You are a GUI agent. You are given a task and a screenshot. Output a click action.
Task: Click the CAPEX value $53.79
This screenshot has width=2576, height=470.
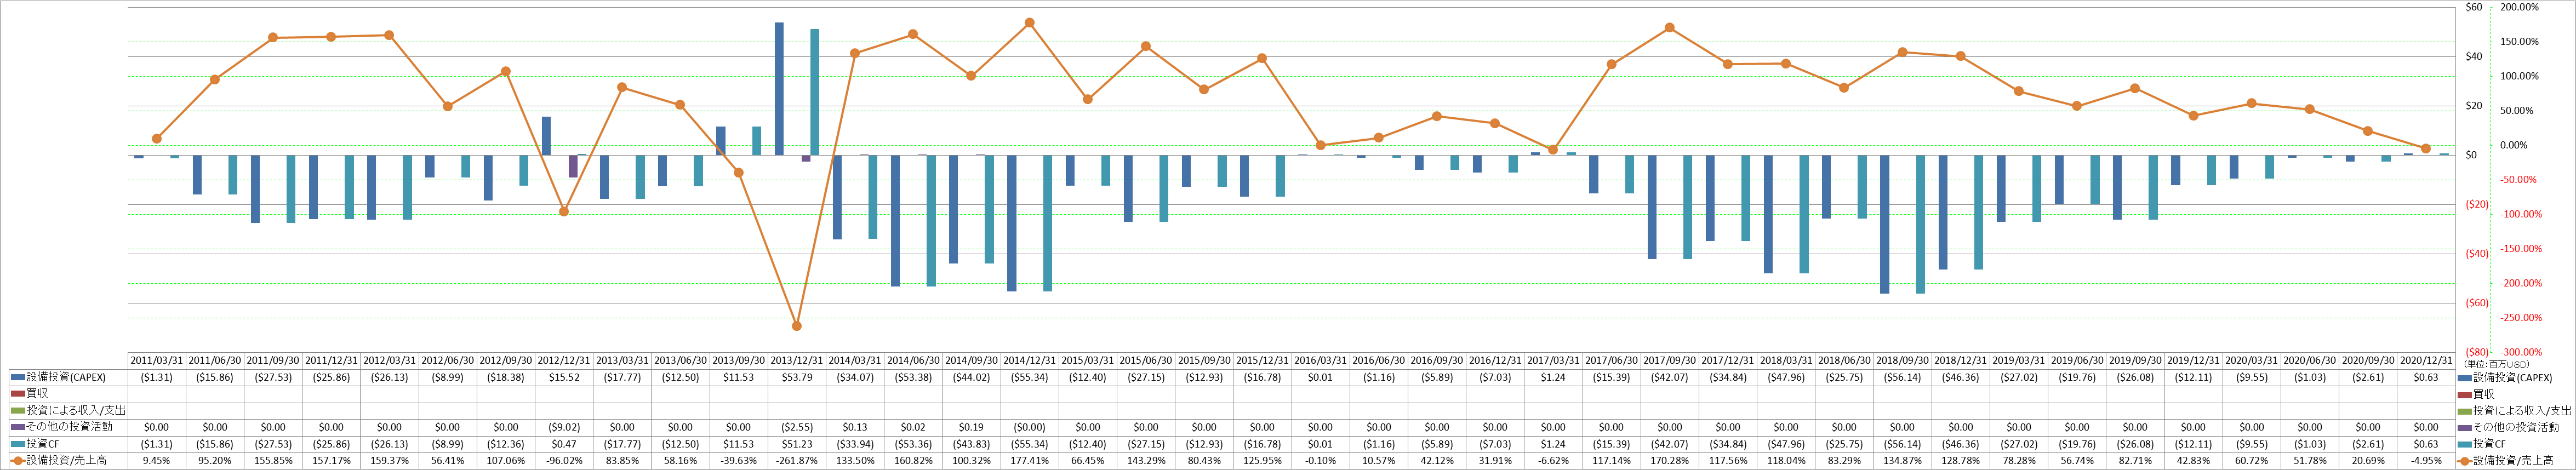tap(797, 378)
